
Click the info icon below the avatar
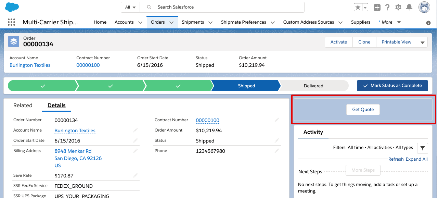point(428,23)
